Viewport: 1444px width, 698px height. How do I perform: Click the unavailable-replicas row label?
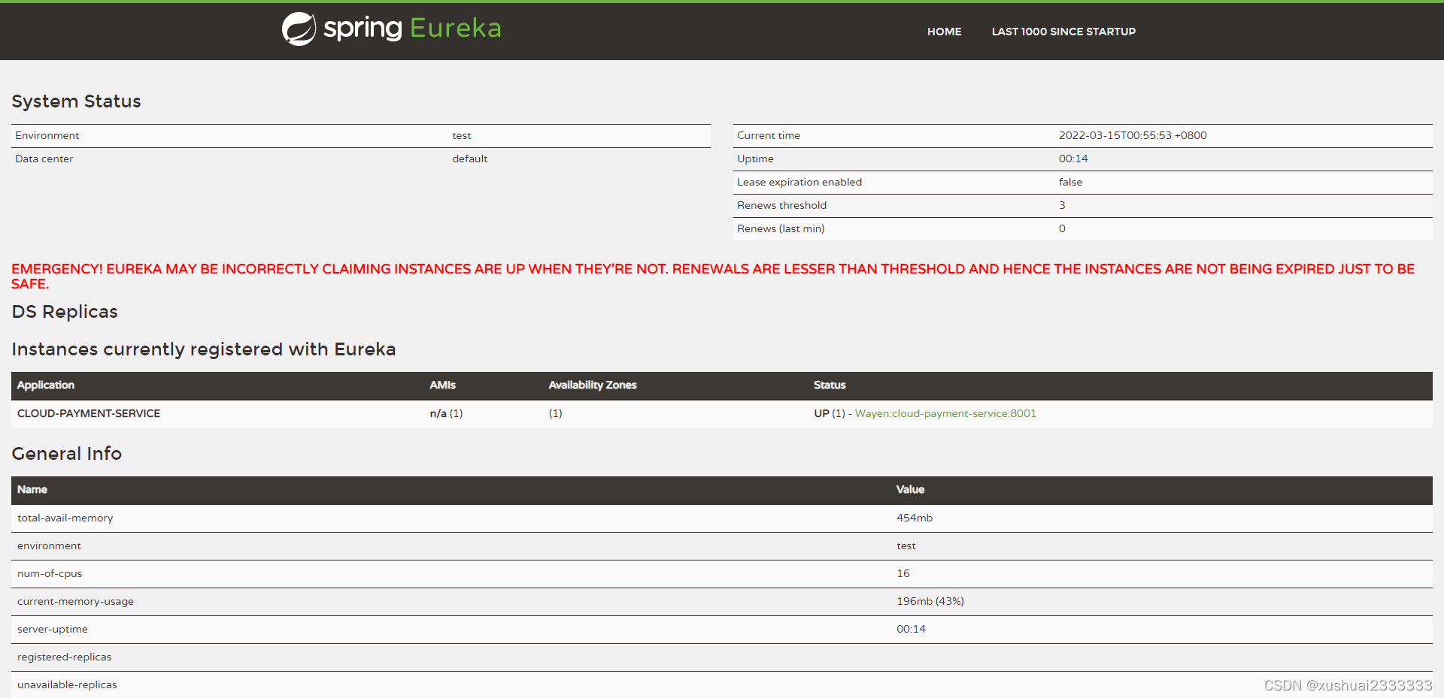[67, 684]
